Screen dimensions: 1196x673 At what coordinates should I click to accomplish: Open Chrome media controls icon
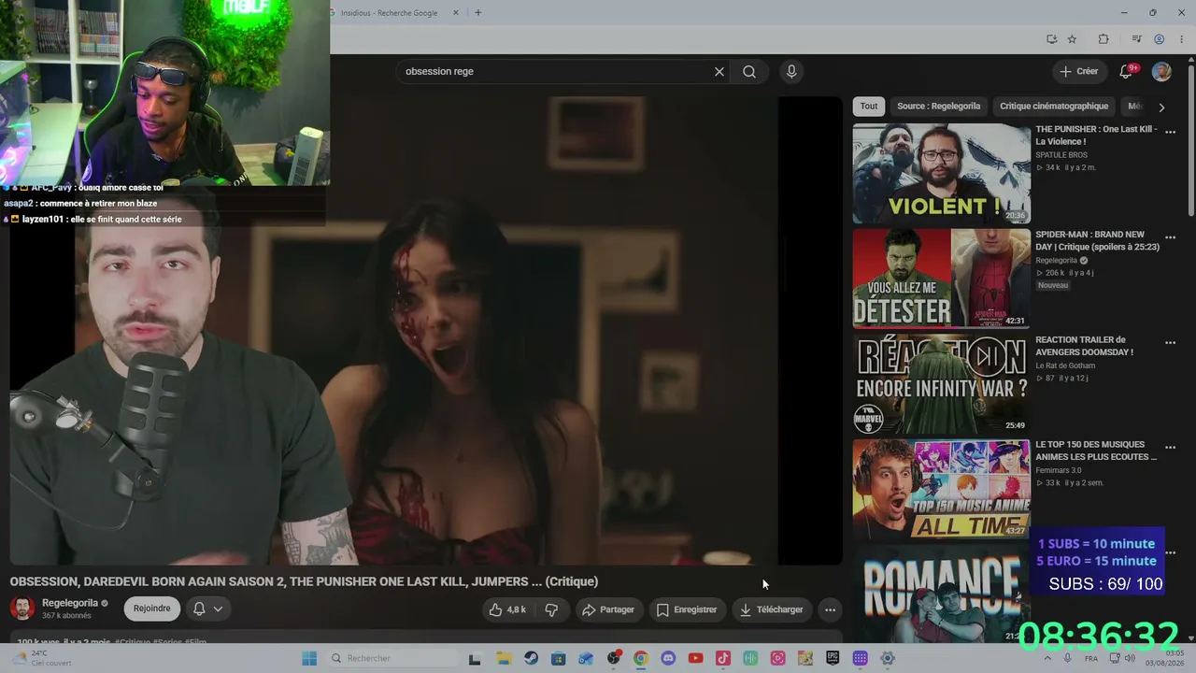pyautogui.click(x=1136, y=39)
